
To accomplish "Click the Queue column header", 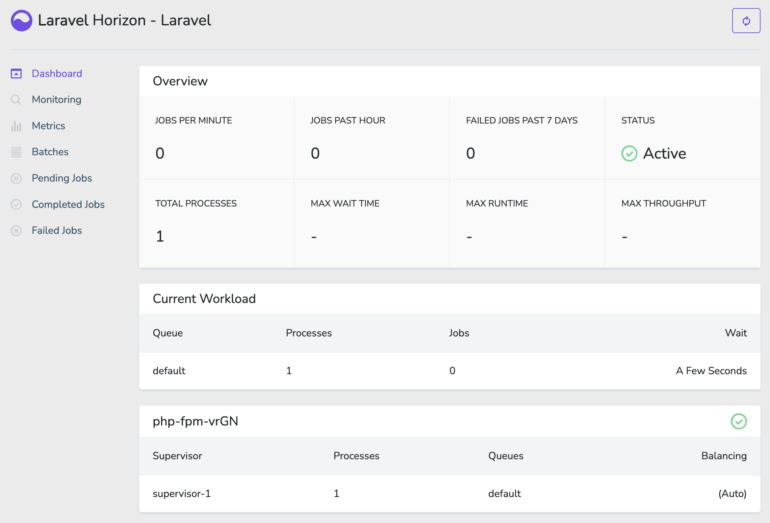I will point(168,333).
